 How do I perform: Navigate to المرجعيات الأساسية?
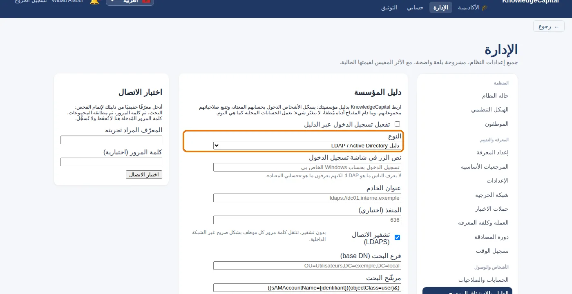467,167
